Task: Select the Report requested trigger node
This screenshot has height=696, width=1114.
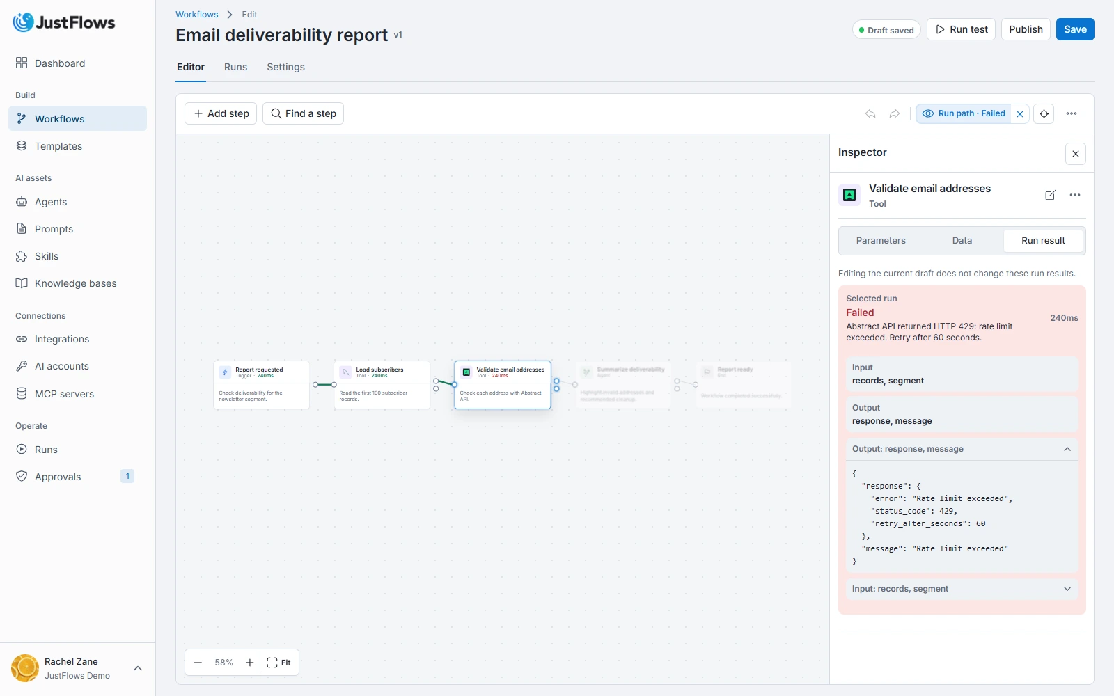Action: (x=261, y=385)
